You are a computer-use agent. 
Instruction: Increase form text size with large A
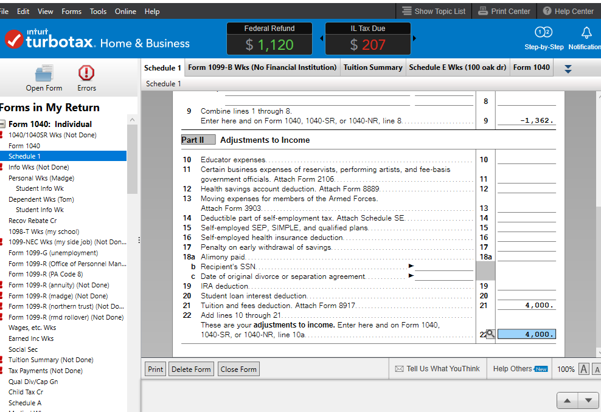coord(584,369)
